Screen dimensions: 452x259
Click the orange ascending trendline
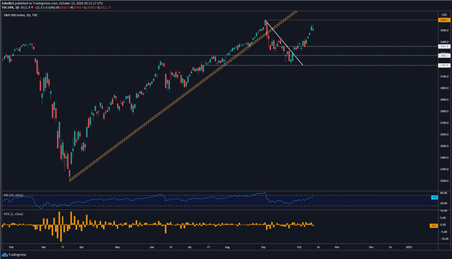pos(183,96)
